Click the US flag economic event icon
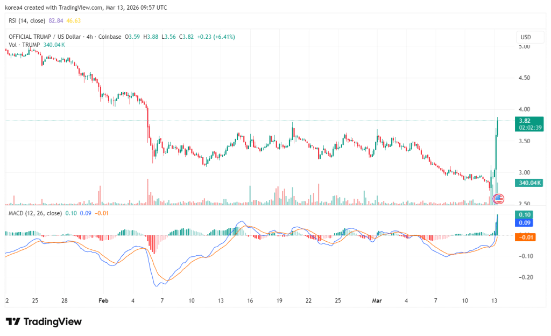Viewport: 551px width, 336px height. click(498, 199)
